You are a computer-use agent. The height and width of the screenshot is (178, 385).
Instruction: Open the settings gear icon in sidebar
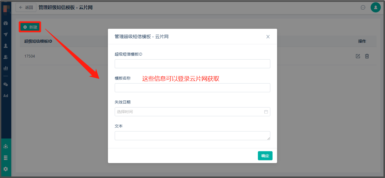pos(6,169)
